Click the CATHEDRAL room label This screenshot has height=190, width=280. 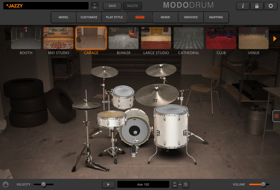(x=189, y=53)
